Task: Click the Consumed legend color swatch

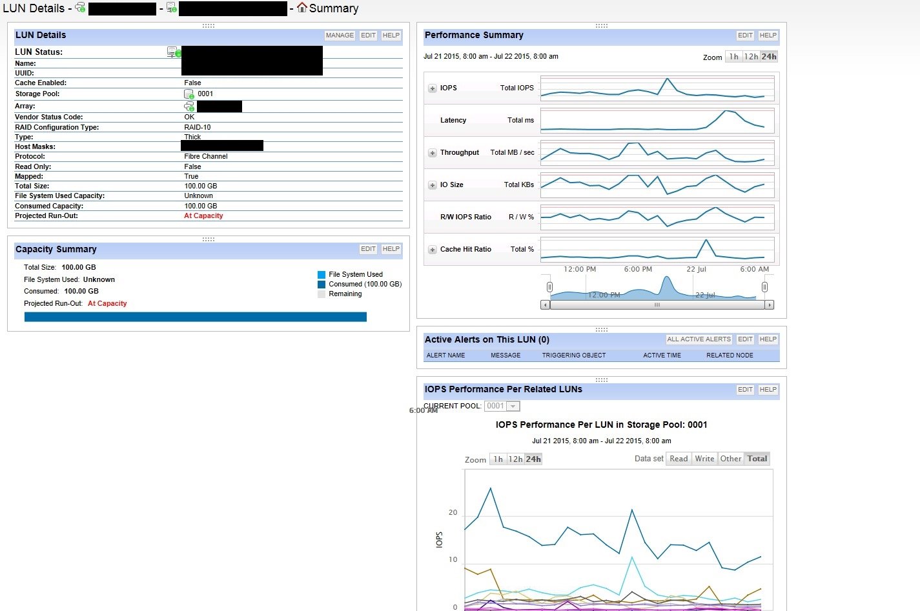Action: pos(322,285)
